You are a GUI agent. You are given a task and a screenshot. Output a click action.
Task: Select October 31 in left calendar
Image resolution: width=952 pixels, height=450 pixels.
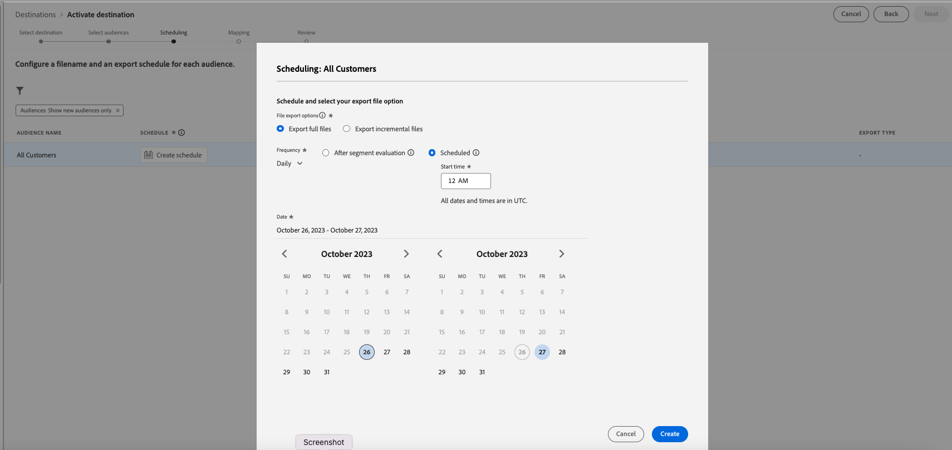pos(327,372)
